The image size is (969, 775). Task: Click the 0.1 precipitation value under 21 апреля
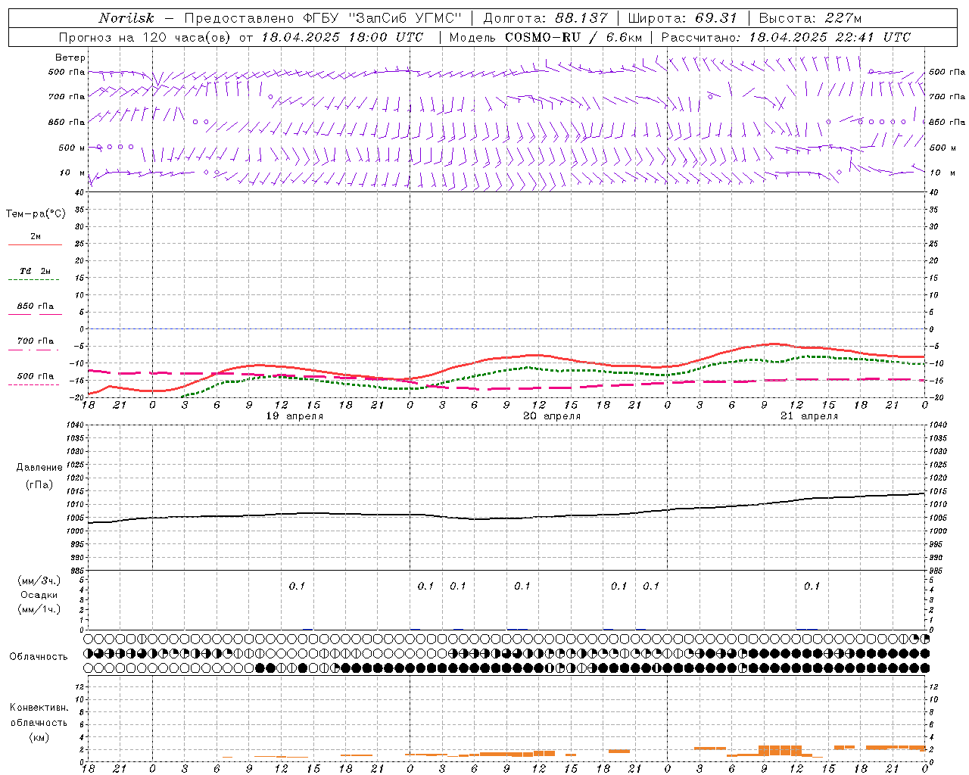click(x=812, y=586)
